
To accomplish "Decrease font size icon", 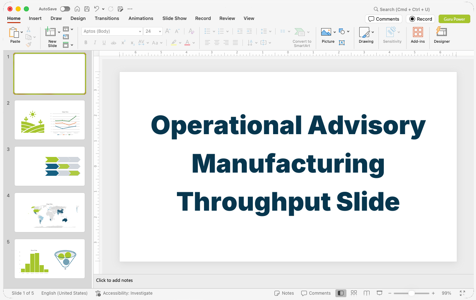I will 177,31.
